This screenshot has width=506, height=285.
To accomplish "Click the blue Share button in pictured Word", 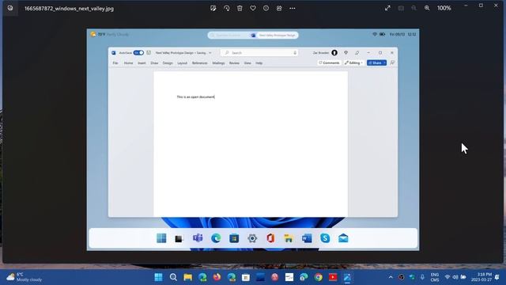I will [376, 63].
